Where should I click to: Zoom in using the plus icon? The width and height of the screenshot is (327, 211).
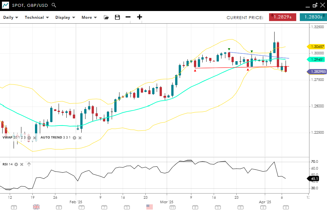(x=140, y=17)
